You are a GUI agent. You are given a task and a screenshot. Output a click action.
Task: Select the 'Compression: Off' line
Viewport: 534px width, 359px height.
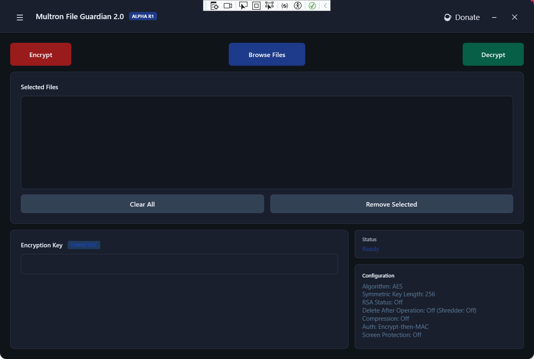[386, 319]
